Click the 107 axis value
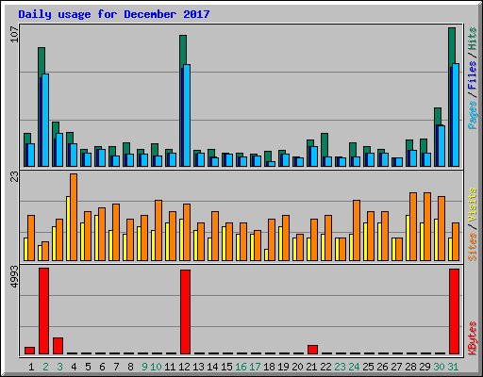 [14, 35]
